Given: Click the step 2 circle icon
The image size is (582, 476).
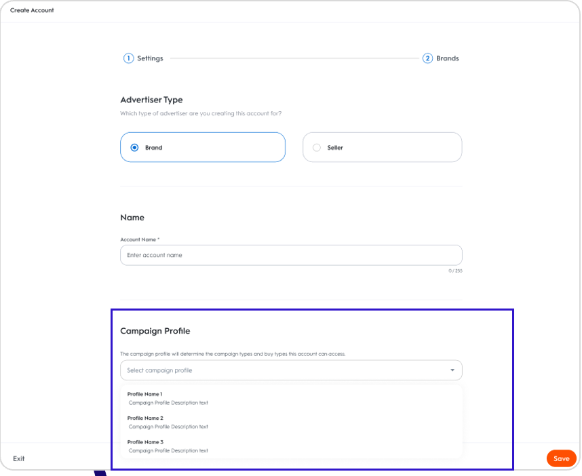Looking at the screenshot, I should (x=427, y=58).
